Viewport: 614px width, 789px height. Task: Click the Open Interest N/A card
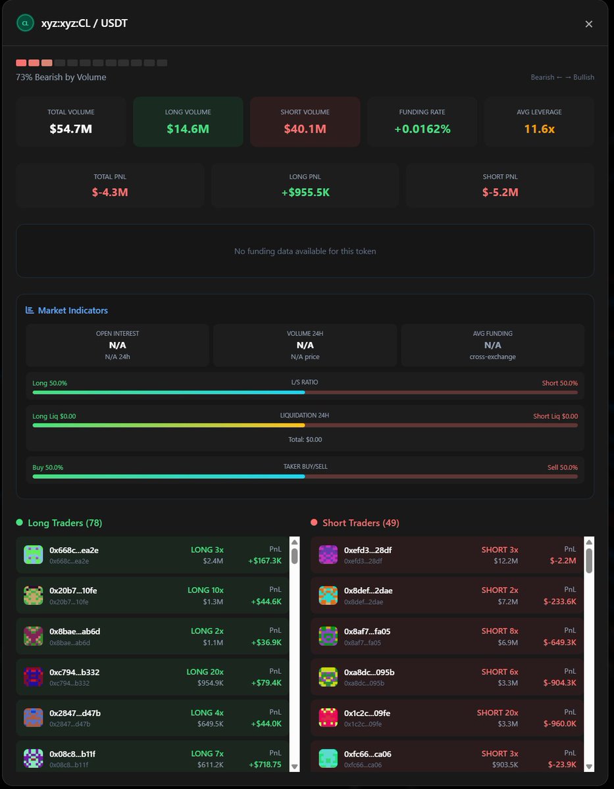(118, 345)
